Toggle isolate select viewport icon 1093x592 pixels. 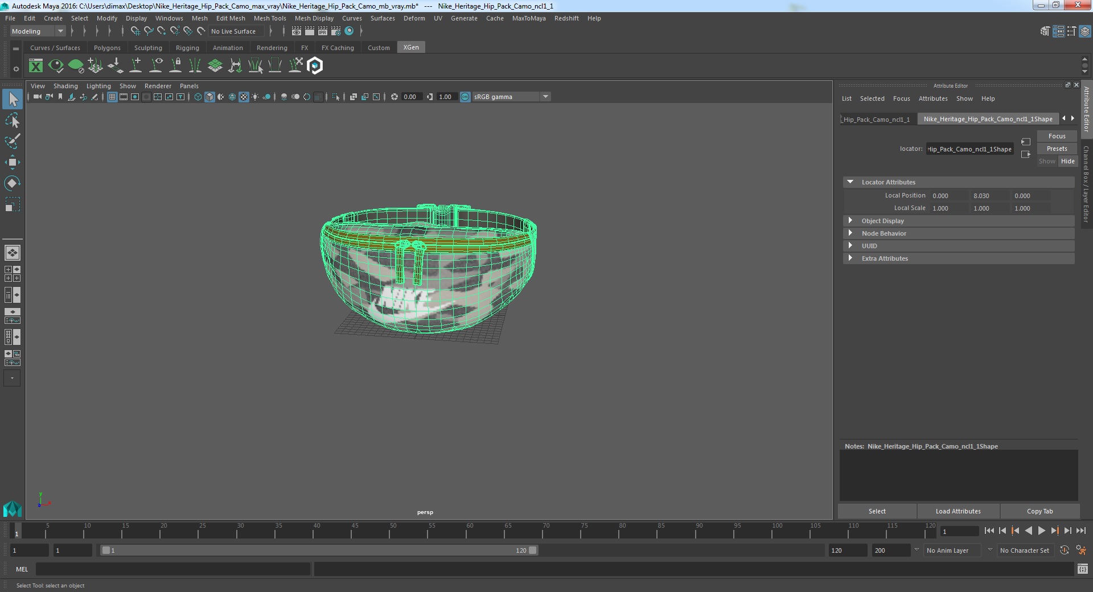(336, 97)
